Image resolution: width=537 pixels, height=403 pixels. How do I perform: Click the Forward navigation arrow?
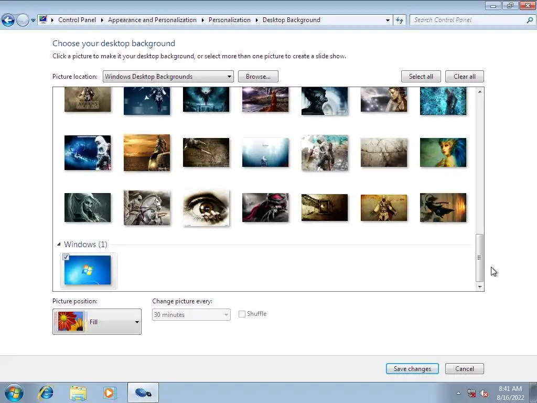pyautogui.click(x=23, y=20)
